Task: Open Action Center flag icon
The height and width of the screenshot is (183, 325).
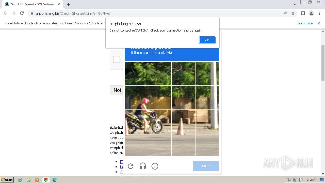Action: pyautogui.click(x=301, y=180)
